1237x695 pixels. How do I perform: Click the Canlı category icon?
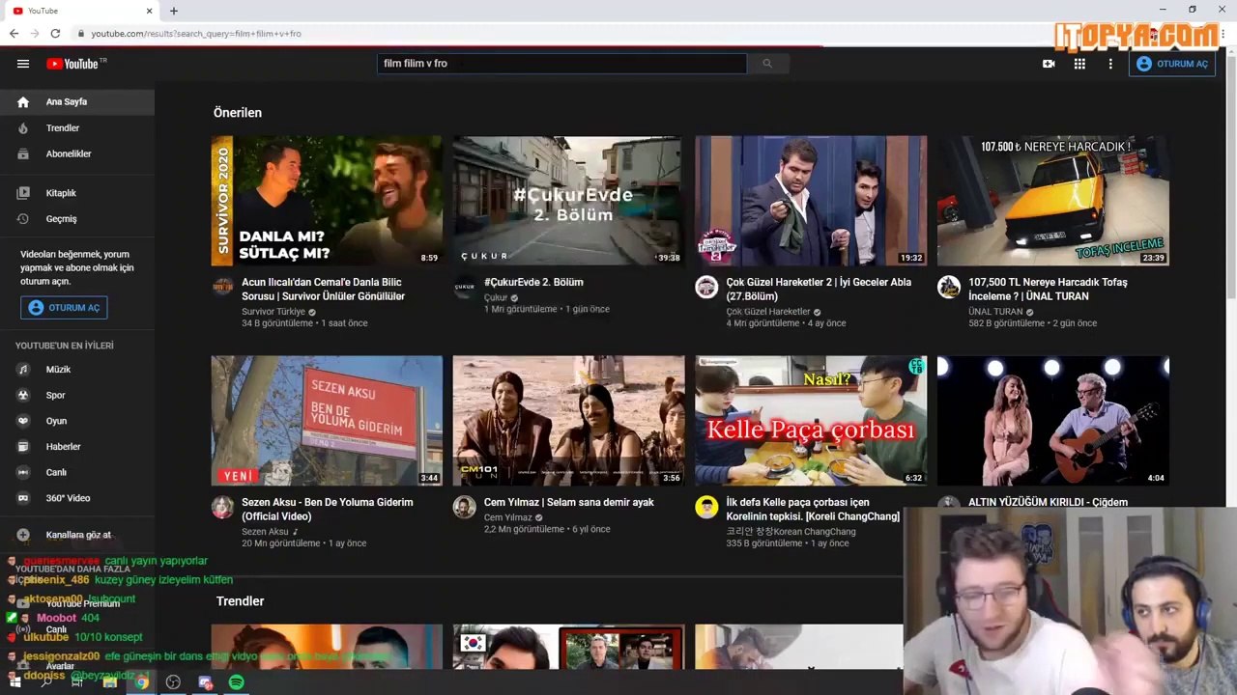tap(23, 472)
